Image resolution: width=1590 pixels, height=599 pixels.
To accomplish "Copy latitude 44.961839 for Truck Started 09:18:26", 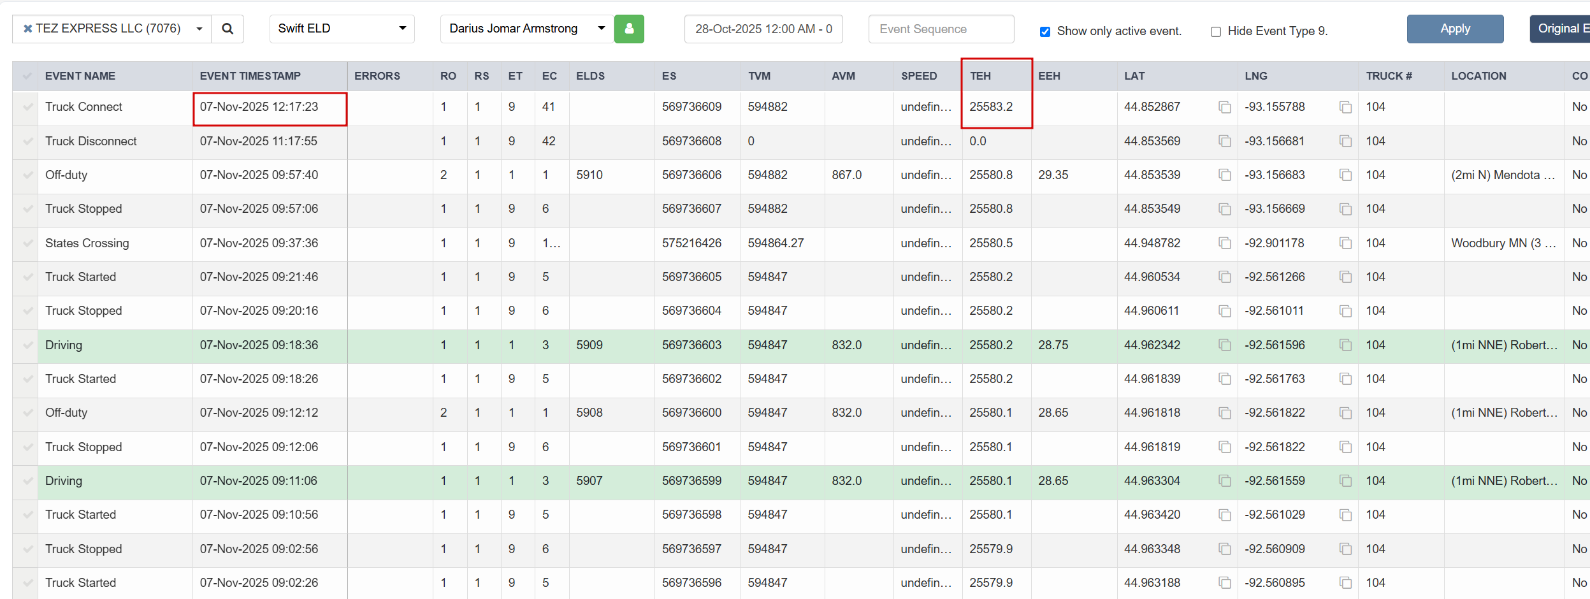I will (x=1224, y=379).
